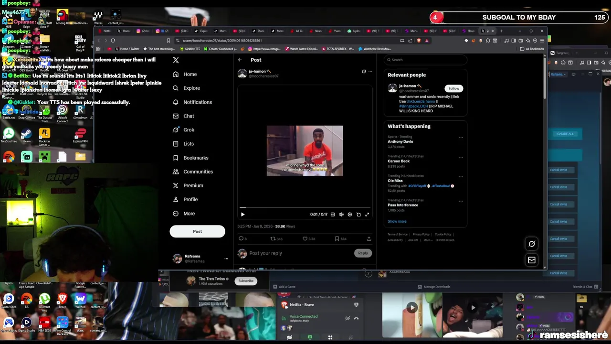Mute the tweet video audio

pos(341,215)
